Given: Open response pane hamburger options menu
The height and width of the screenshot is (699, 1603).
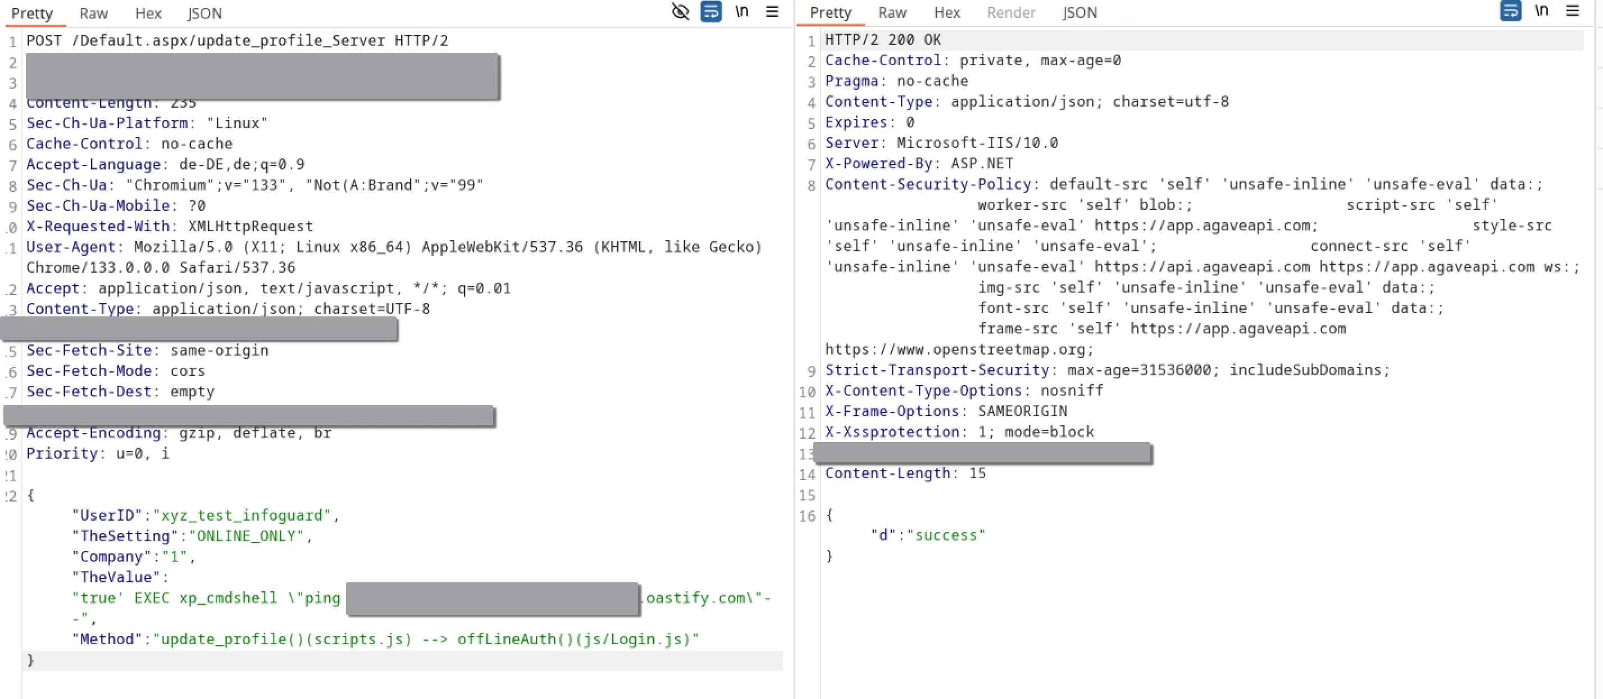Looking at the screenshot, I should pyautogui.click(x=1573, y=11).
